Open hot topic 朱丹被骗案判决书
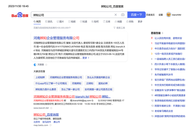The height and width of the screenshot is (128, 194). (x=164, y=75)
